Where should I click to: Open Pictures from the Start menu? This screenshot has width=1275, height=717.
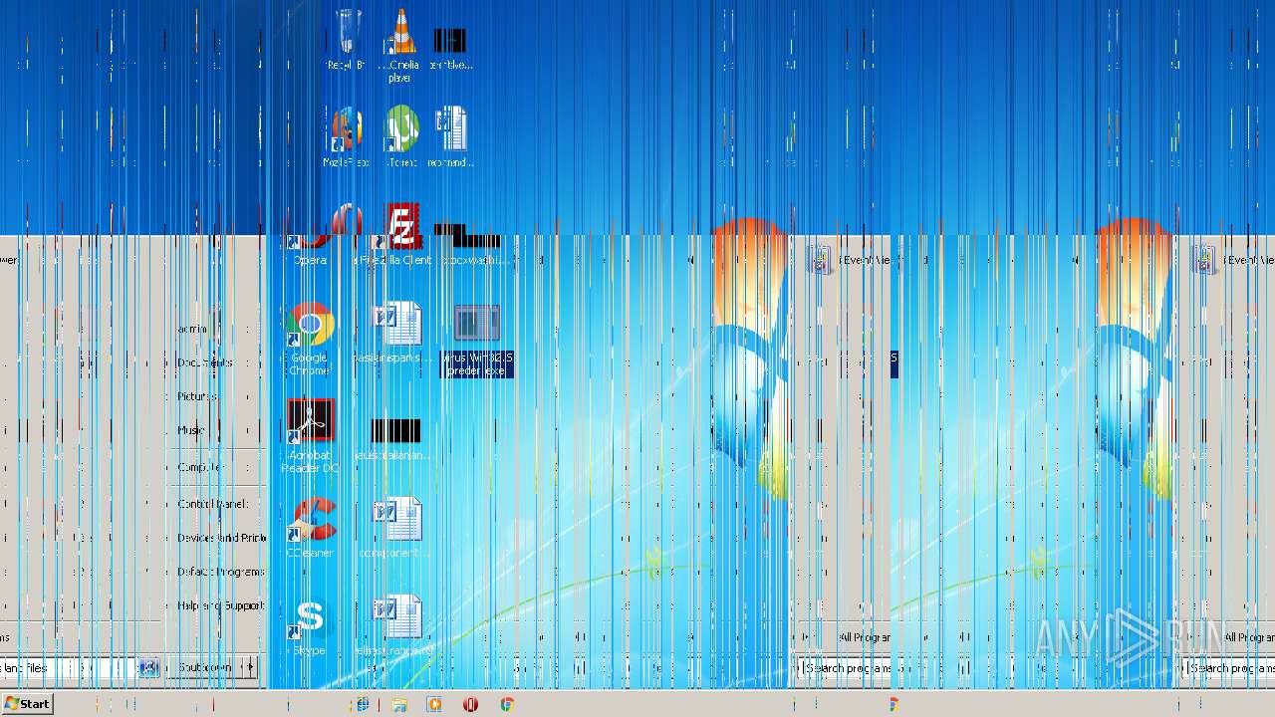(197, 396)
